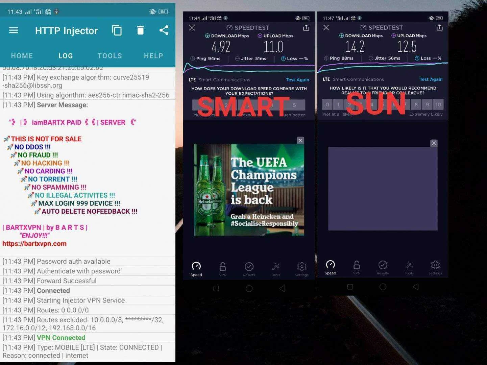Tap Loss info icon on SUN speedtest
Viewport: 487px width, 365px height.
417,58
